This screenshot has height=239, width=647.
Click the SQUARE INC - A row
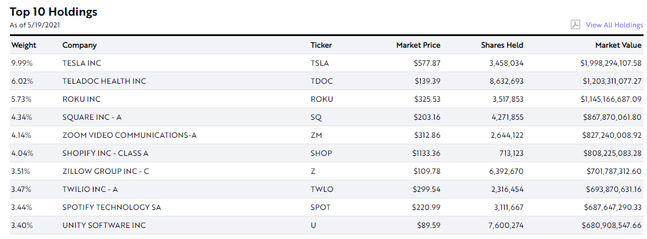point(92,117)
